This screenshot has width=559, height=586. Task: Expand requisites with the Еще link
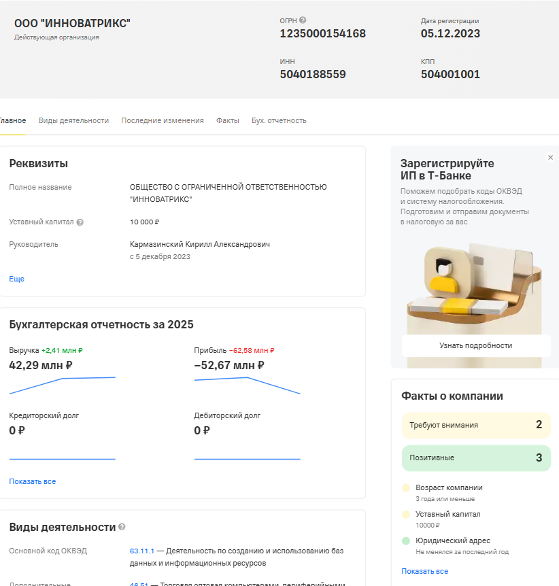coord(16,279)
